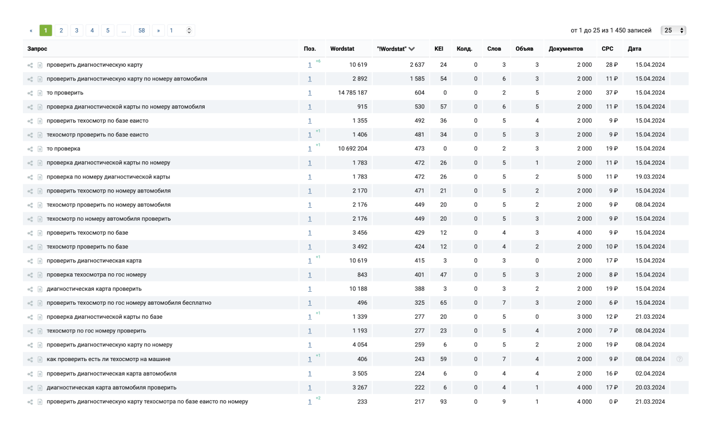Sort by "!Wordstat" column arrow
Viewport: 710px width, 432px height.
click(412, 49)
